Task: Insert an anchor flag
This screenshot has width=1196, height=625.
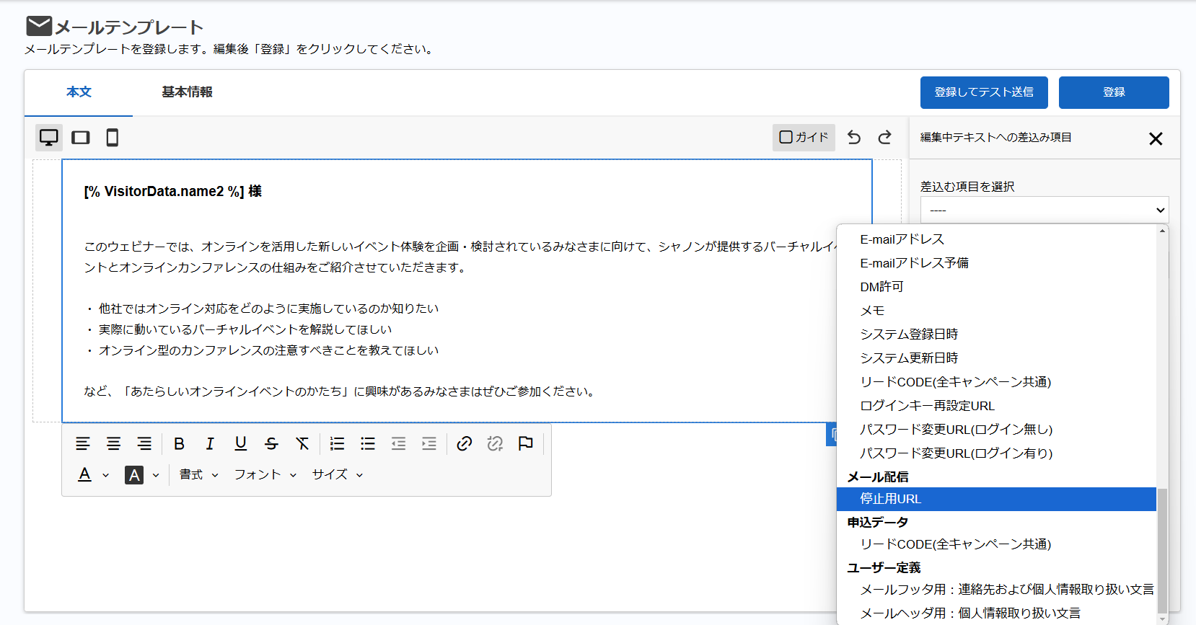Action: [x=526, y=444]
